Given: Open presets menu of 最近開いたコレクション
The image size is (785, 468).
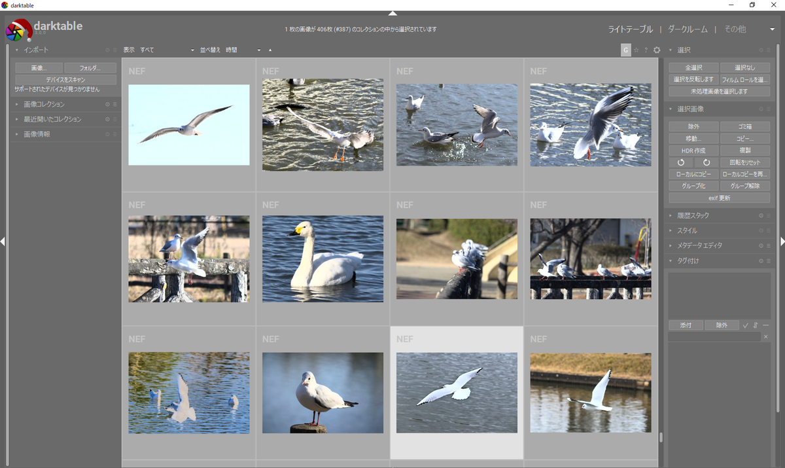Looking at the screenshot, I should (x=115, y=119).
